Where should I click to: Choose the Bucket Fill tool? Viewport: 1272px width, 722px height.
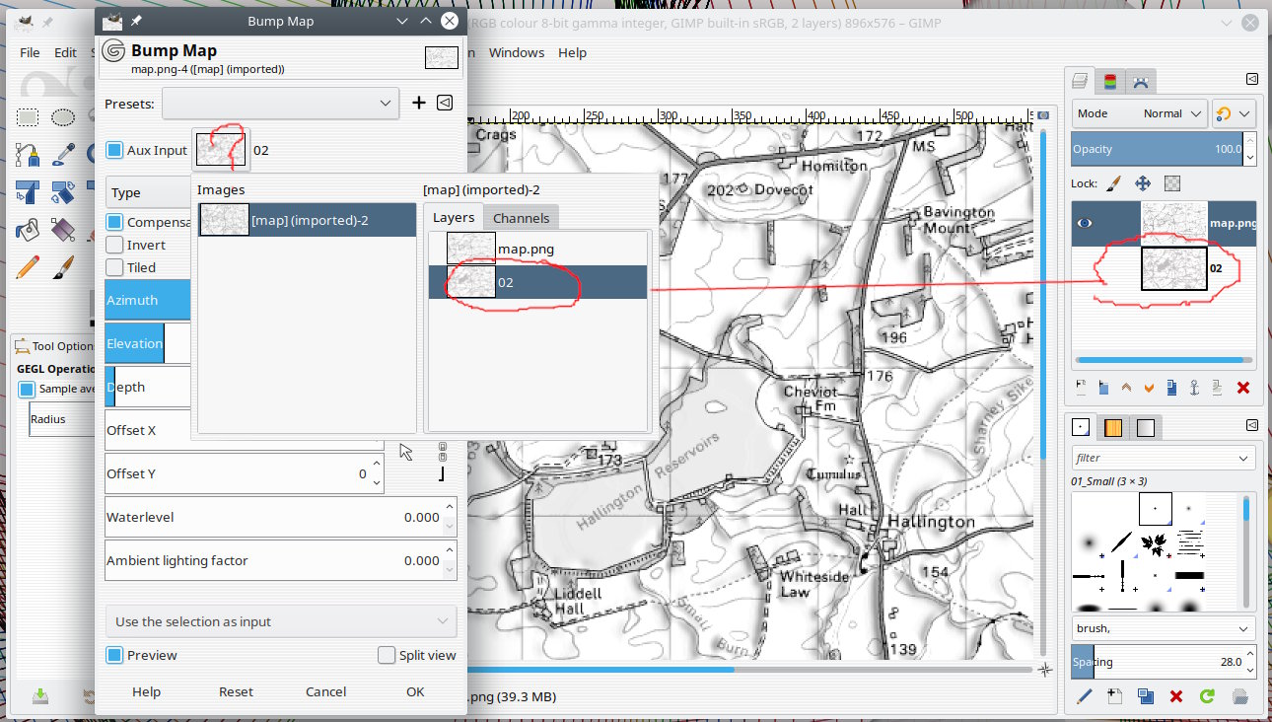click(x=28, y=230)
